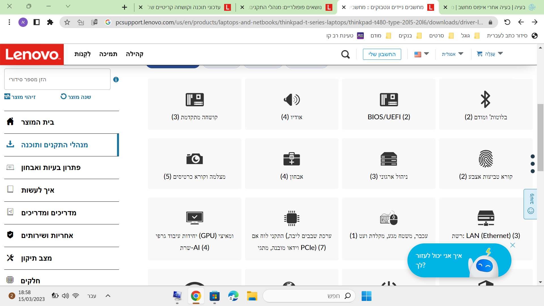Image resolution: width=544 pixels, height=306 pixels.
Task: Open the support (תמיכה) menu
Action: [x=108, y=54]
